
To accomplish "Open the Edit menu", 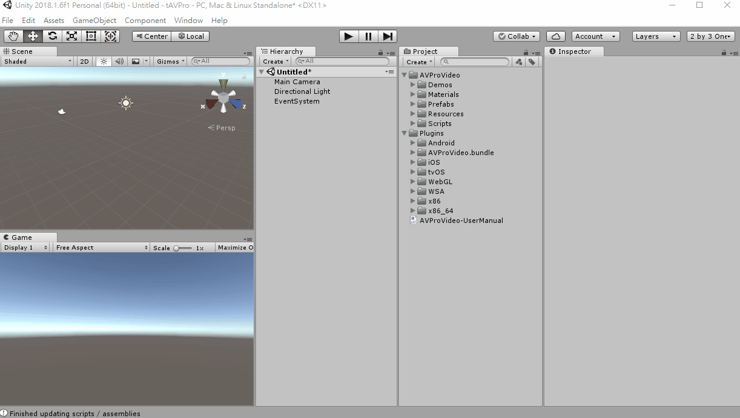I will (x=28, y=20).
